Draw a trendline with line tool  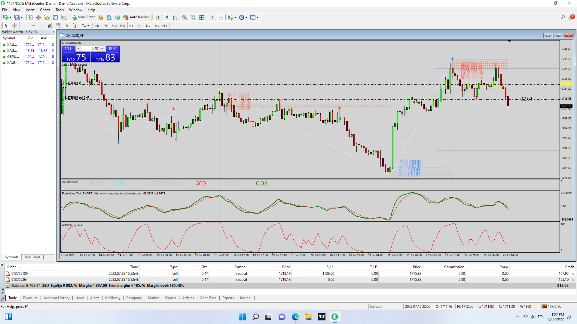pos(42,25)
